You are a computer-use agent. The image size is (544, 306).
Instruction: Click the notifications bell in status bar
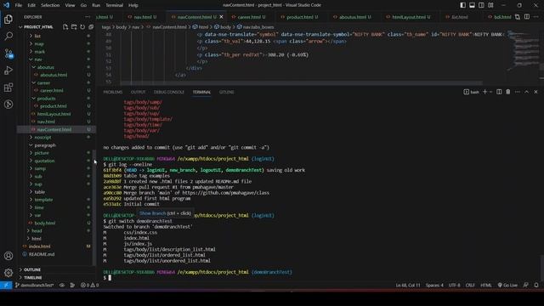(x=536, y=286)
